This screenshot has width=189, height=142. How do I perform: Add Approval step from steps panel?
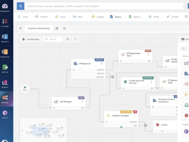186,73
